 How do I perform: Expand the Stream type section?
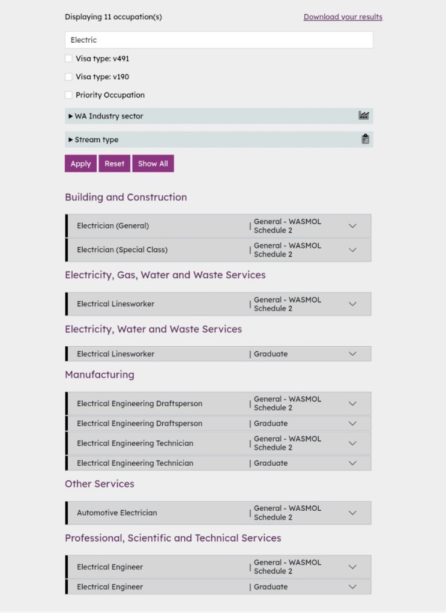(218, 139)
